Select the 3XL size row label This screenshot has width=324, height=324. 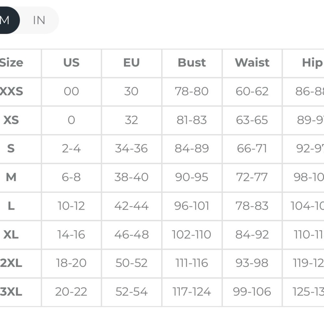[11, 292]
